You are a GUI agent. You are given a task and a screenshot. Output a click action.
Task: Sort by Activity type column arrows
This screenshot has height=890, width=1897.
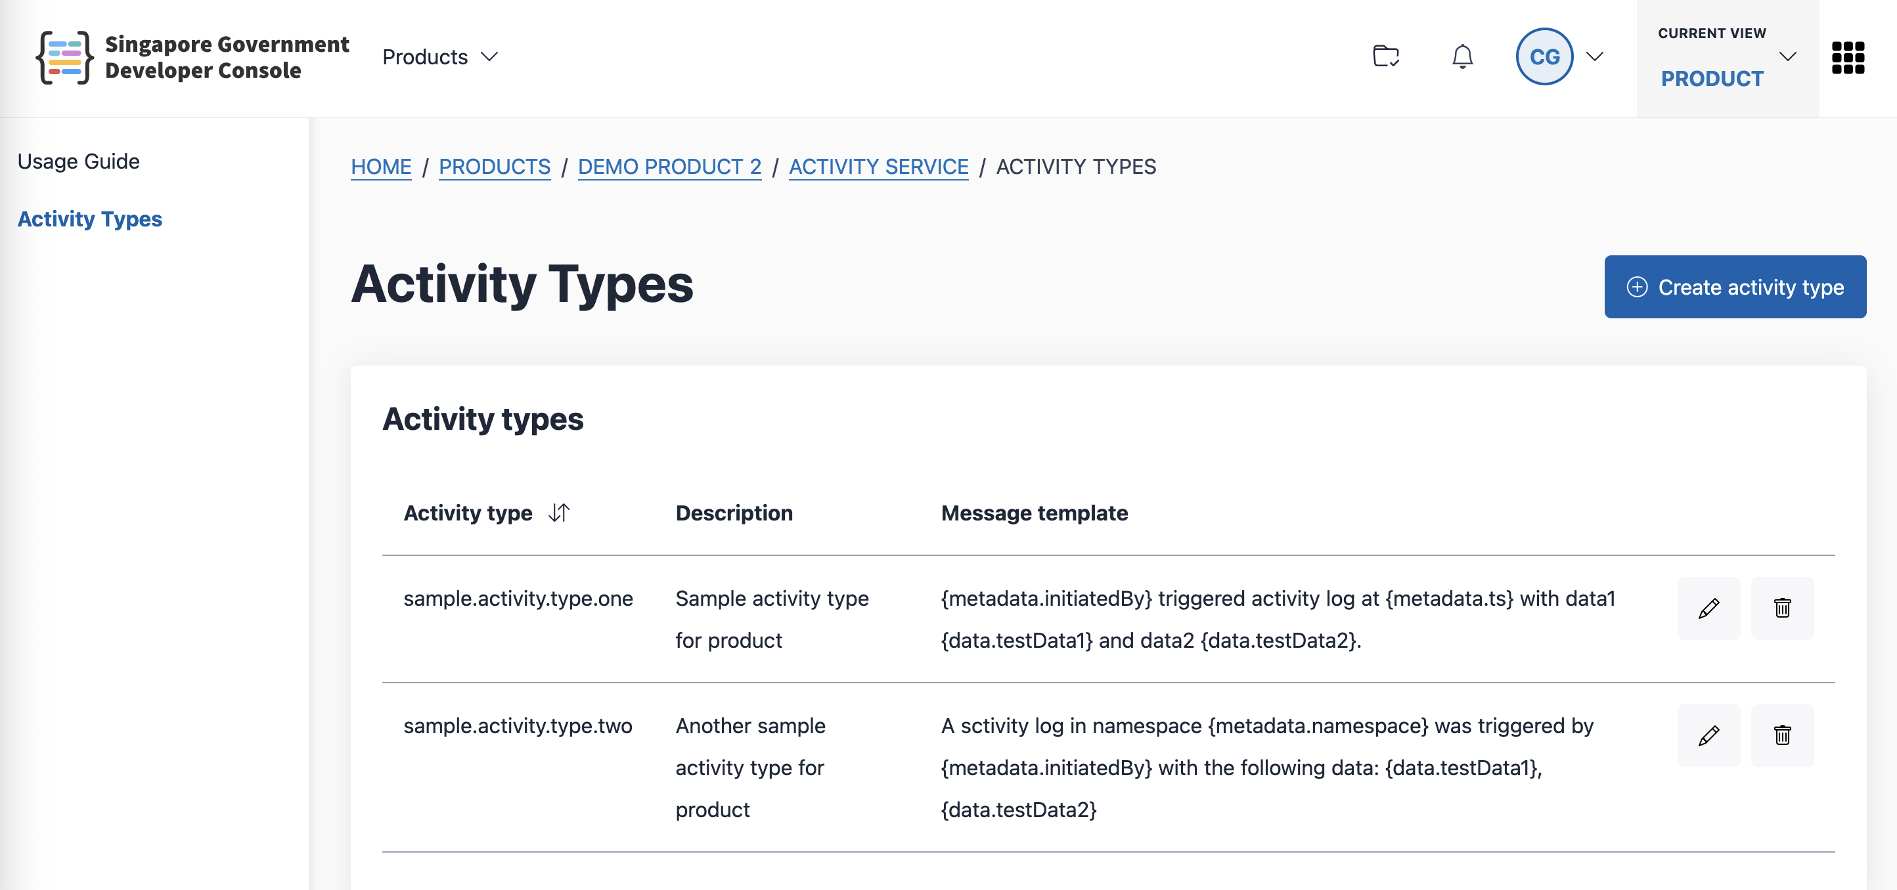559,513
